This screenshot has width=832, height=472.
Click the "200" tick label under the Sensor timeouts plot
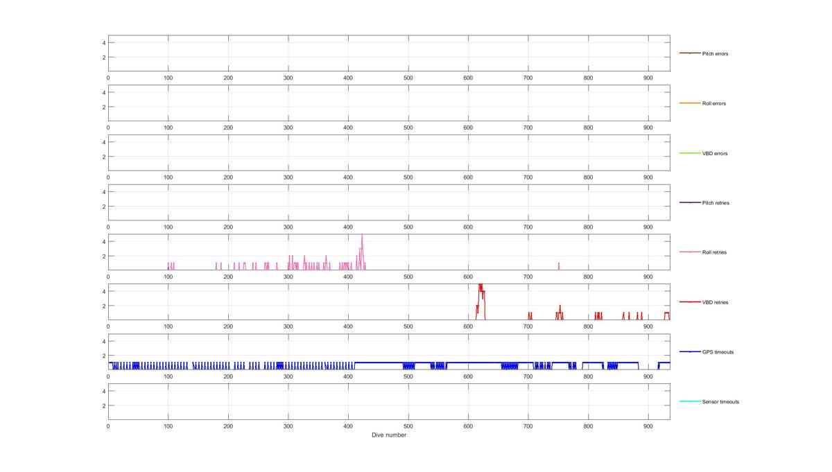[228, 426]
